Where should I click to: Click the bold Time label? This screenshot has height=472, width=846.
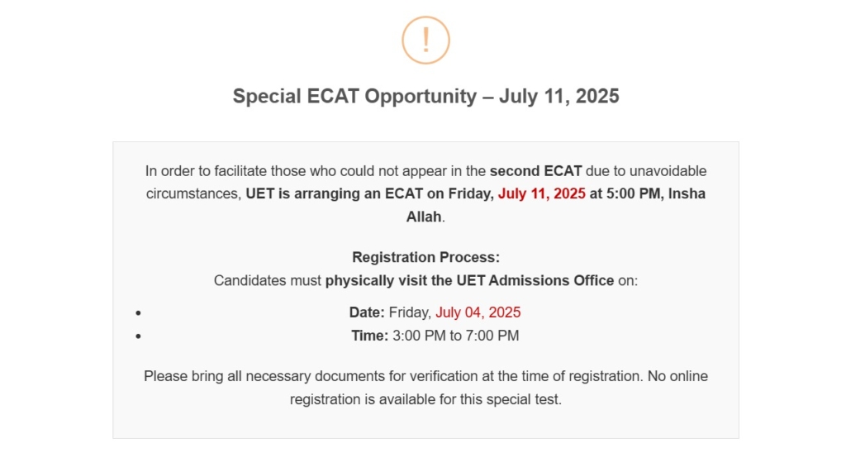369,336
